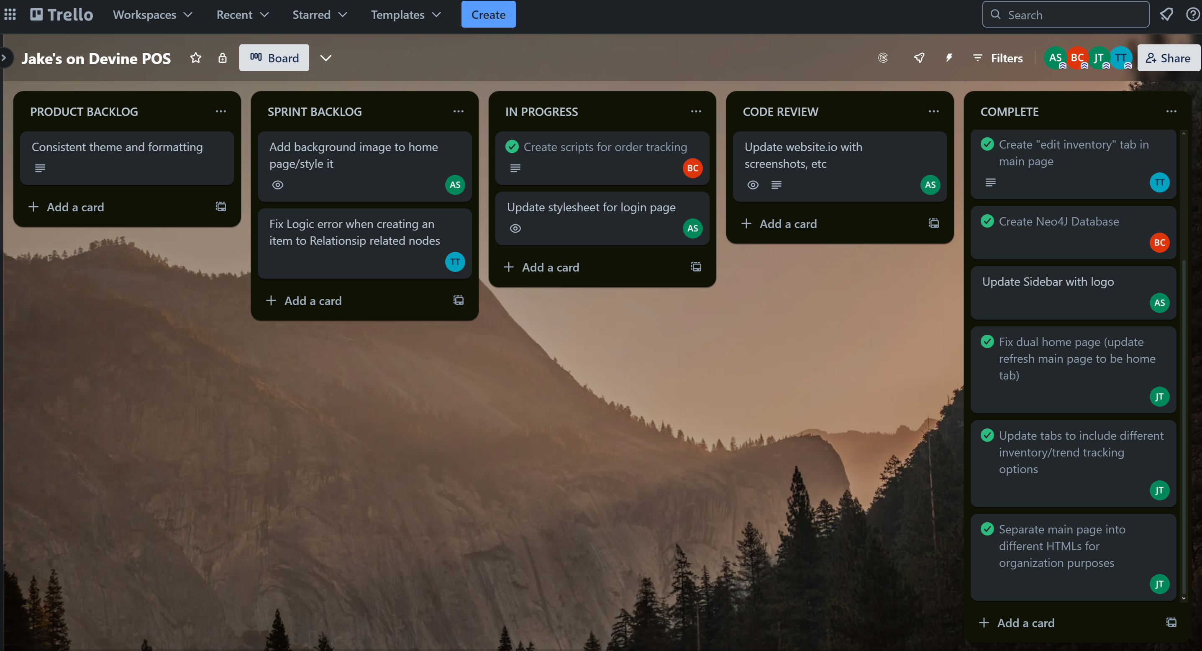Expand the Workspaces dropdown
Viewport: 1202px width, 651px height.
tap(153, 15)
